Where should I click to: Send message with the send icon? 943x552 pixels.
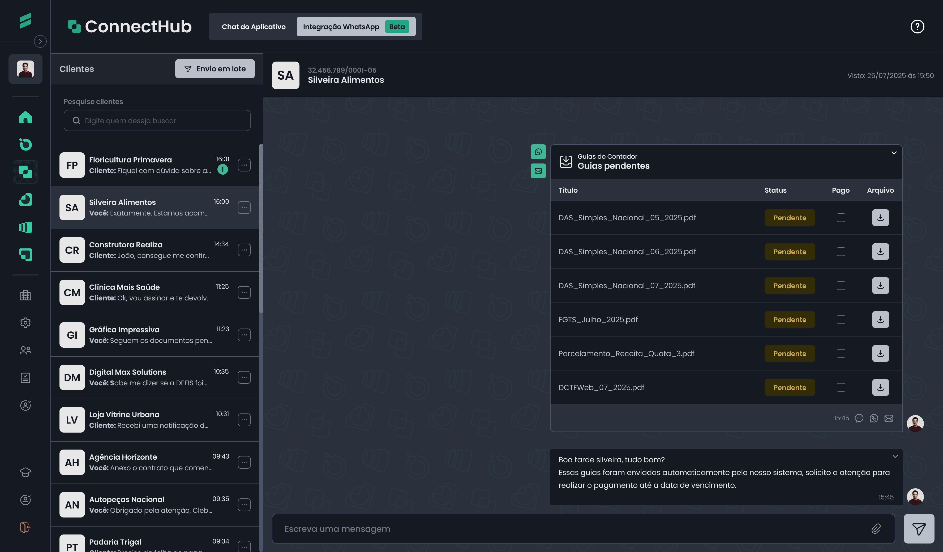point(919,528)
